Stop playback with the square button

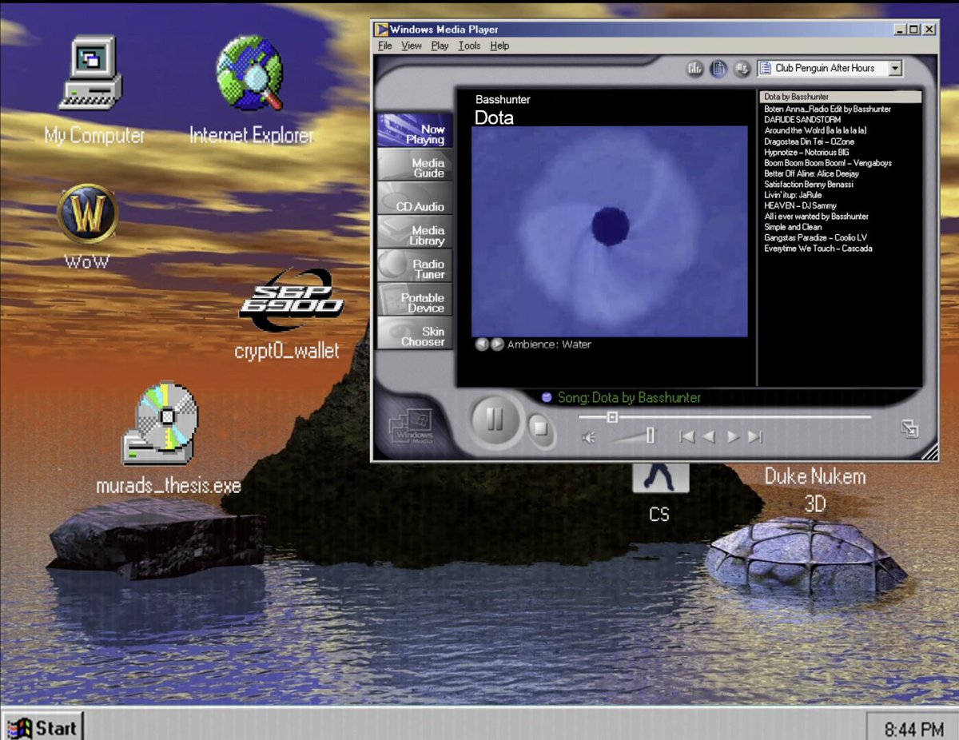(541, 429)
